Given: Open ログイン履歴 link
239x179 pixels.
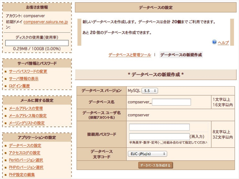Looking at the screenshot, I should [19, 86].
